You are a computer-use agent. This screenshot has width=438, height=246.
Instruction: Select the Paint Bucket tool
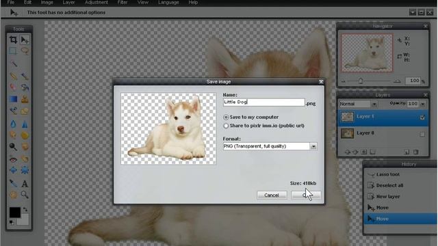(x=25, y=87)
